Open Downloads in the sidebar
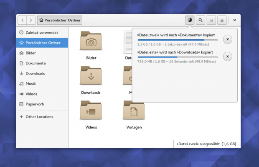Viewport: 259px width, 167px height. pos(42,74)
